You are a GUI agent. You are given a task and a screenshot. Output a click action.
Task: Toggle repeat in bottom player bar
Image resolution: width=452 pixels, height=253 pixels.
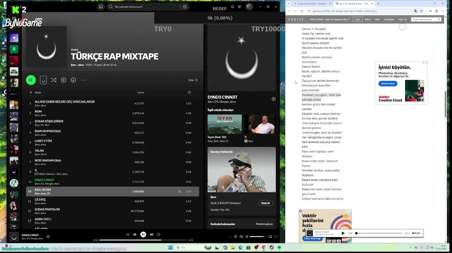click(159, 234)
